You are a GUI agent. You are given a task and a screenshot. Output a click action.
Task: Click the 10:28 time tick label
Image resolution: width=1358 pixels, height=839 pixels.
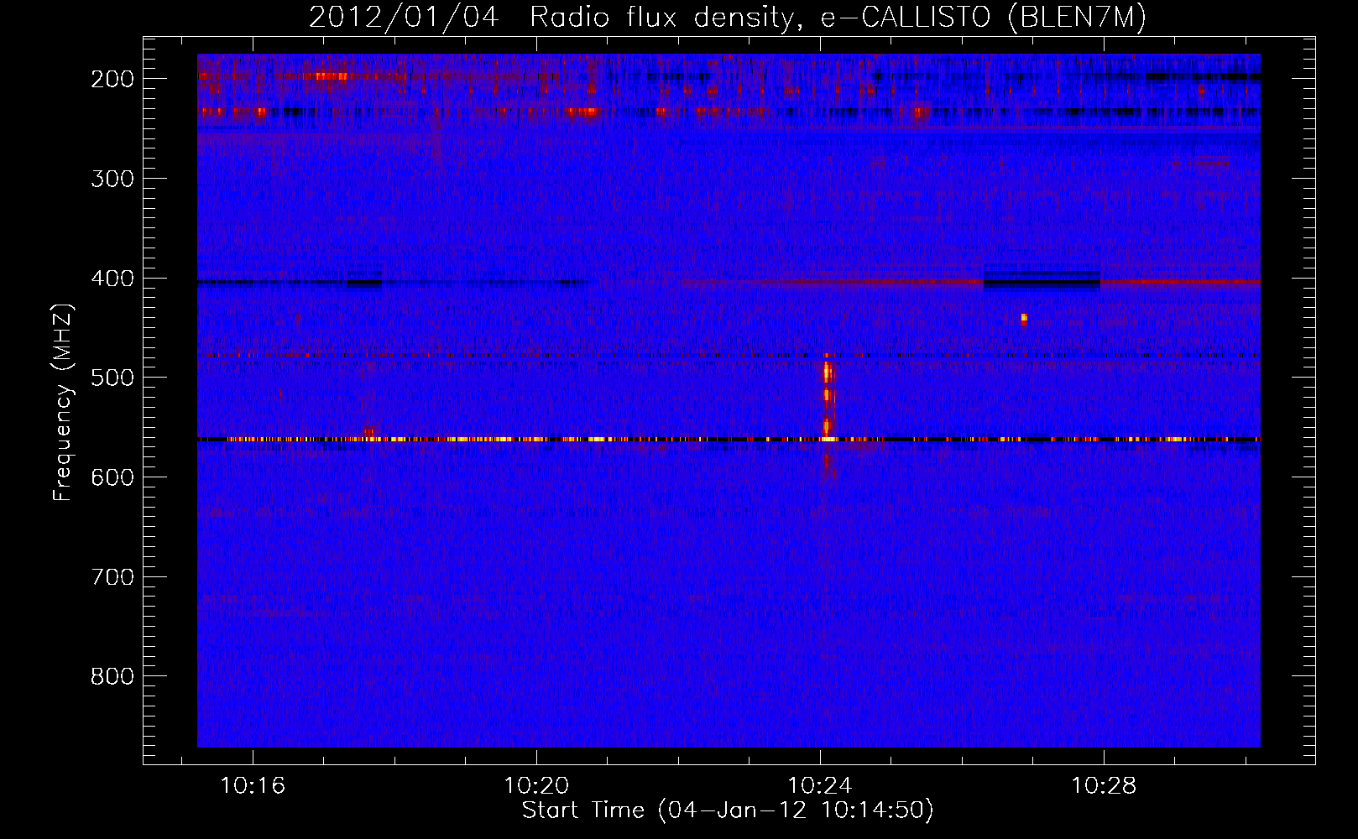tap(1104, 785)
